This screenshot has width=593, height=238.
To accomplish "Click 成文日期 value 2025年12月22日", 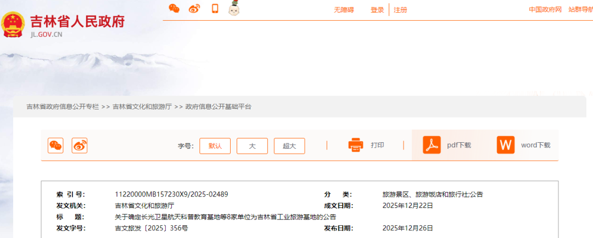I will coord(407,206).
